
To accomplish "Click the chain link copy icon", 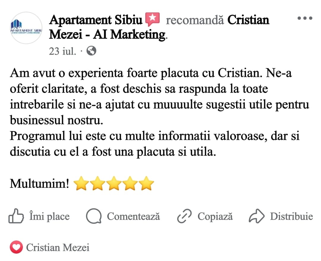I will [x=184, y=216].
